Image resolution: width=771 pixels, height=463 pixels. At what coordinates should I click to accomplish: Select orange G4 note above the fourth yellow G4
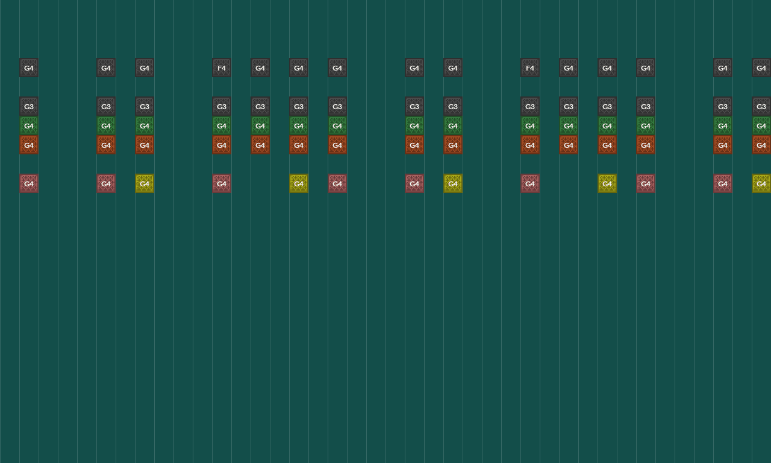(x=607, y=145)
